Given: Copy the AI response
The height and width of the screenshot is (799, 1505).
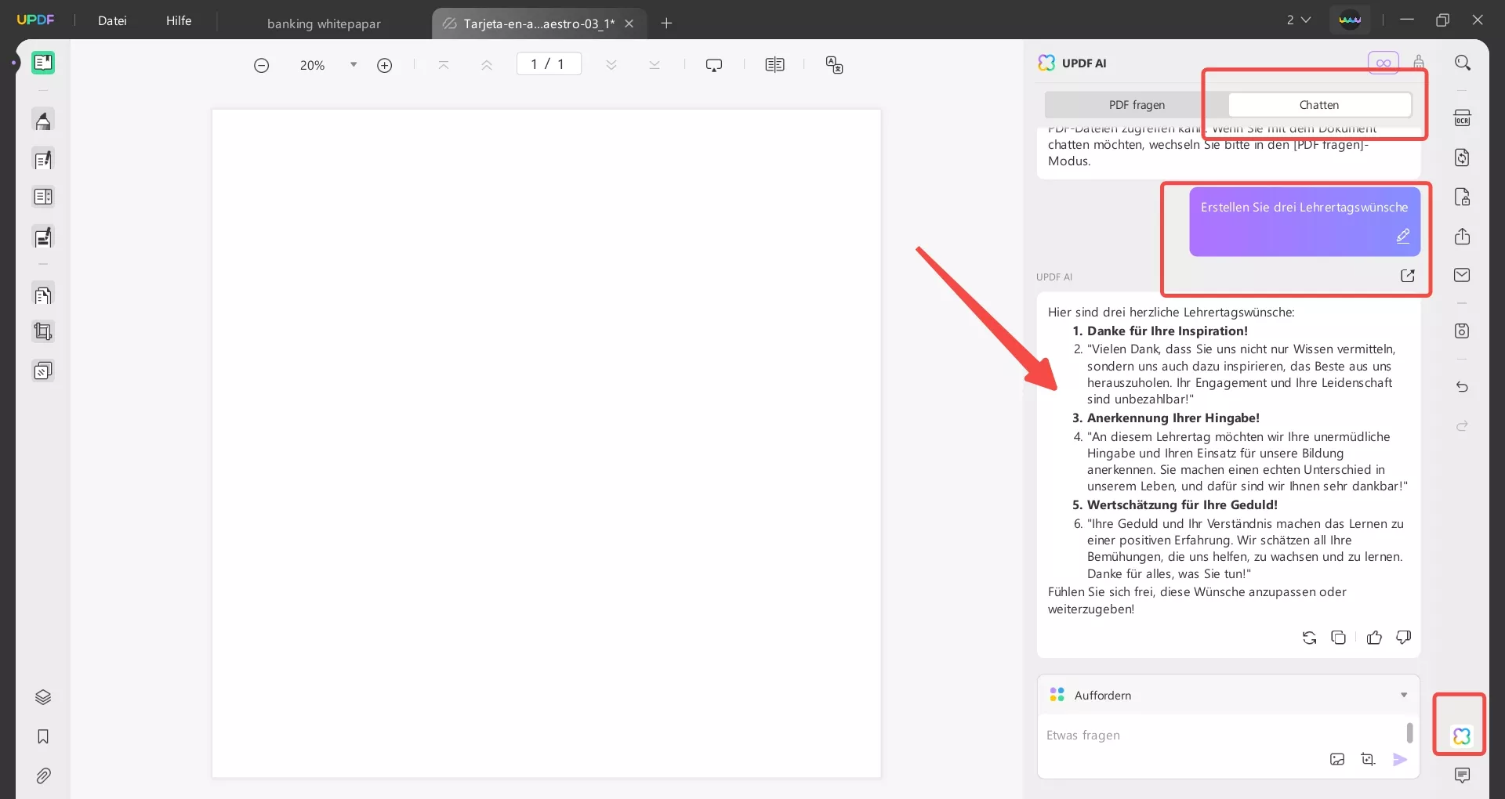Looking at the screenshot, I should [1339, 638].
